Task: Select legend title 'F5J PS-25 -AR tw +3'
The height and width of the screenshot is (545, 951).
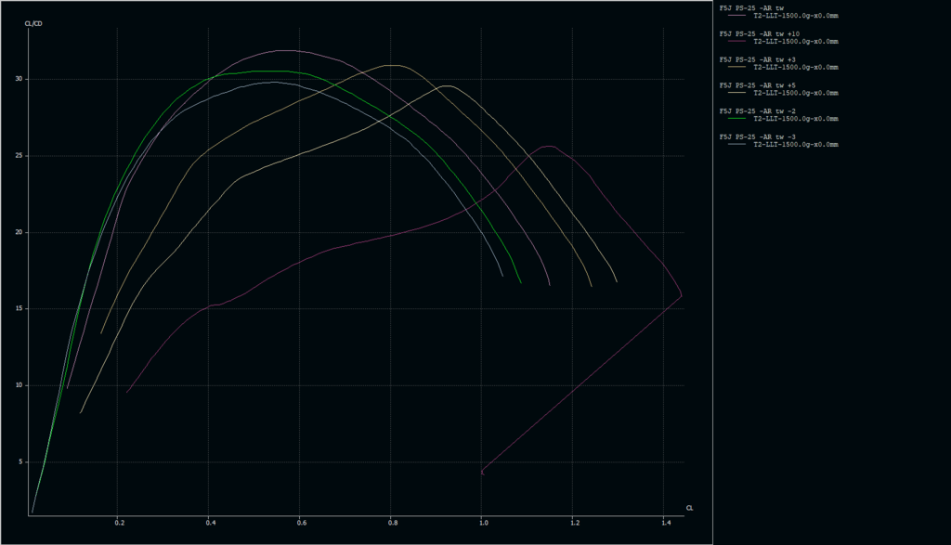Action: [x=755, y=59]
